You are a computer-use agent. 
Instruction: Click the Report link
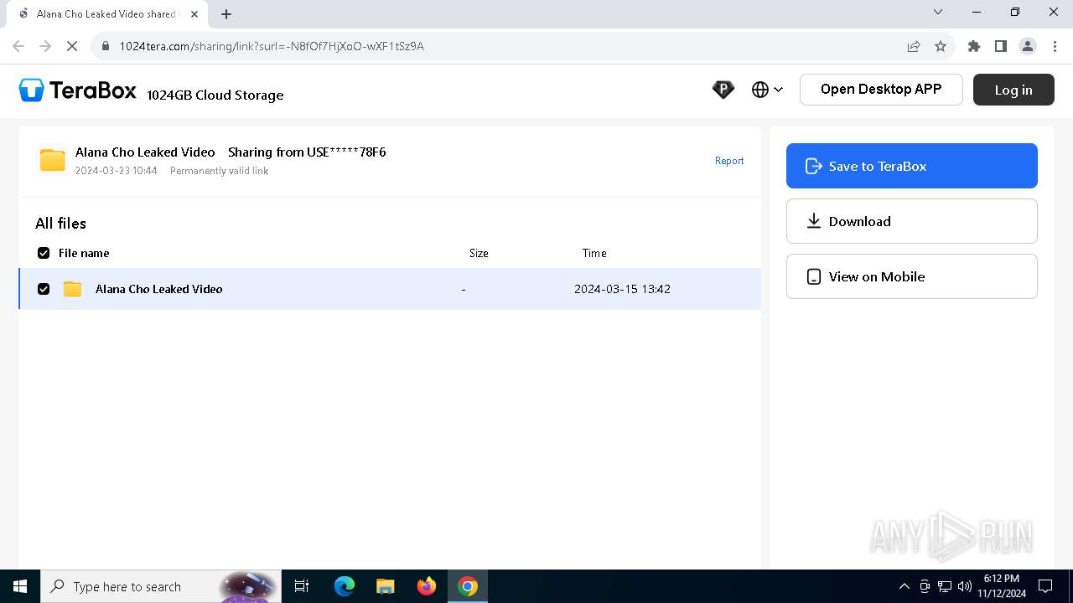point(729,161)
